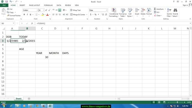Switch to Page Break Preview icon
The height and width of the screenshot is (108, 192).
[164, 102]
